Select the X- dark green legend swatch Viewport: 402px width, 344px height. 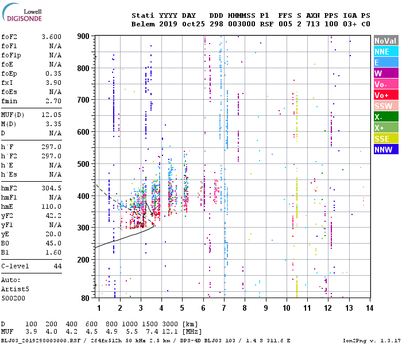pos(386,117)
